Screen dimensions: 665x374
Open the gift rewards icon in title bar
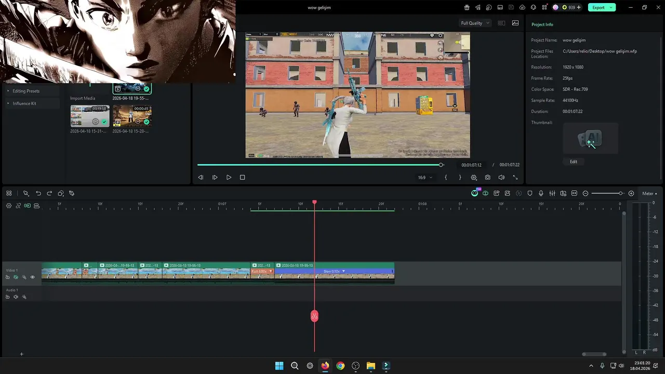point(467,7)
